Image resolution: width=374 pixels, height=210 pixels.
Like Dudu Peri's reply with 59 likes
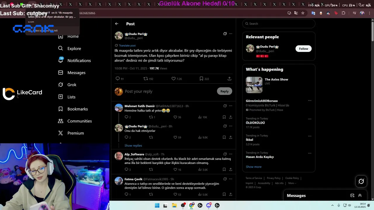pyautogui.click(x=175, y=137)
